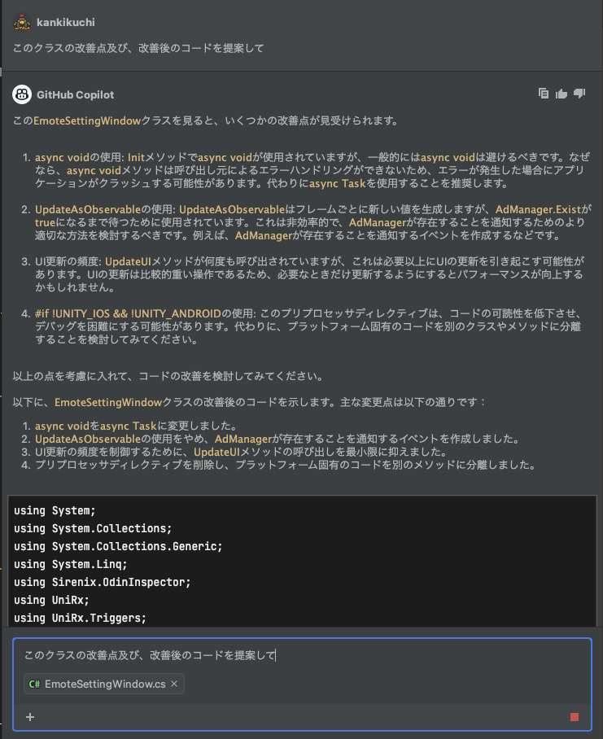The height and width of the screenshot is (739, 603).
Task: Click '#if !UNITY_IOS && !UNITY_ANDROID' text
Action: tap(128, 313)
